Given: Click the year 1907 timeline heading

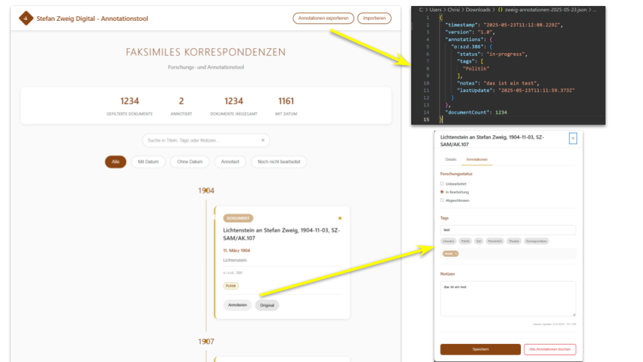Looking at the screenshot, I should pyautogui.click(x=206, y=341).
